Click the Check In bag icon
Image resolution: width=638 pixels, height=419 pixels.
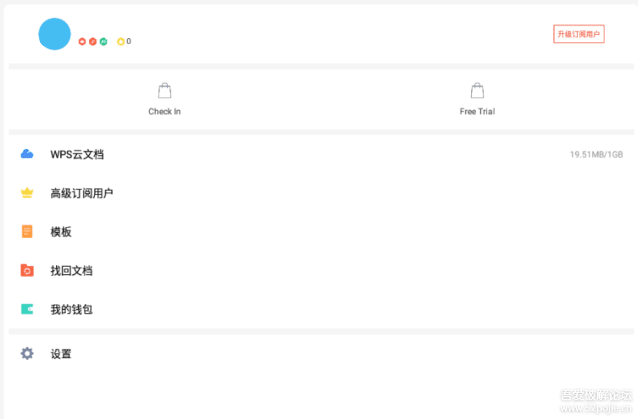click(x=164, y=91)
